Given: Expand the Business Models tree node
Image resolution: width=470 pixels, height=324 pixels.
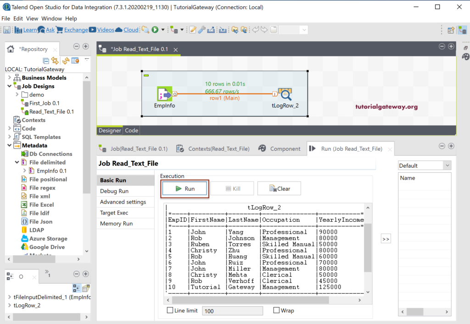Looking at the screenshot, I should pyautogui.click(x=9, y=77).
